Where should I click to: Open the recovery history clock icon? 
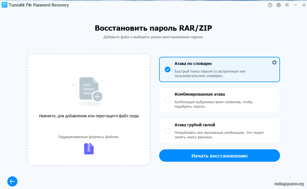click(x=270, y=5)
